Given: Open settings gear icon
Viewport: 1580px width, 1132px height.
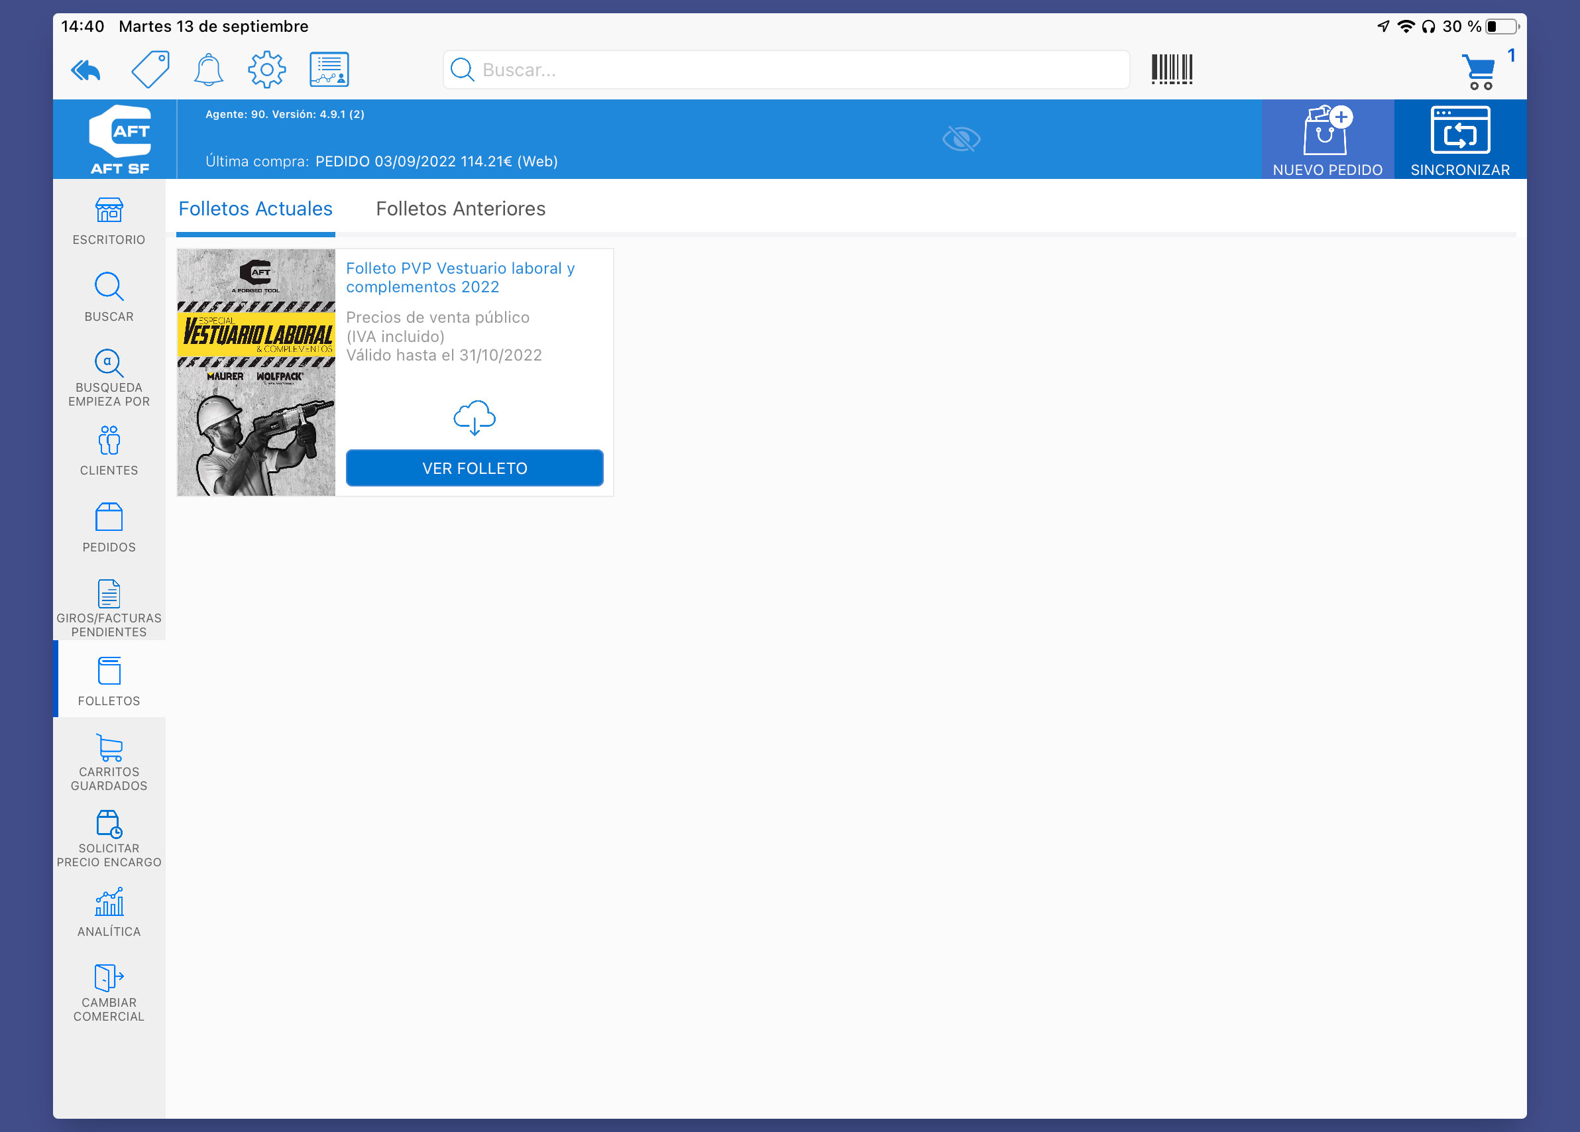Looking at the screenshot, I should click(267, 70).
